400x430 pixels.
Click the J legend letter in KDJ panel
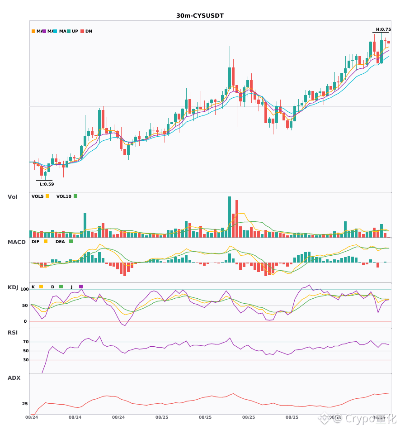71,287
